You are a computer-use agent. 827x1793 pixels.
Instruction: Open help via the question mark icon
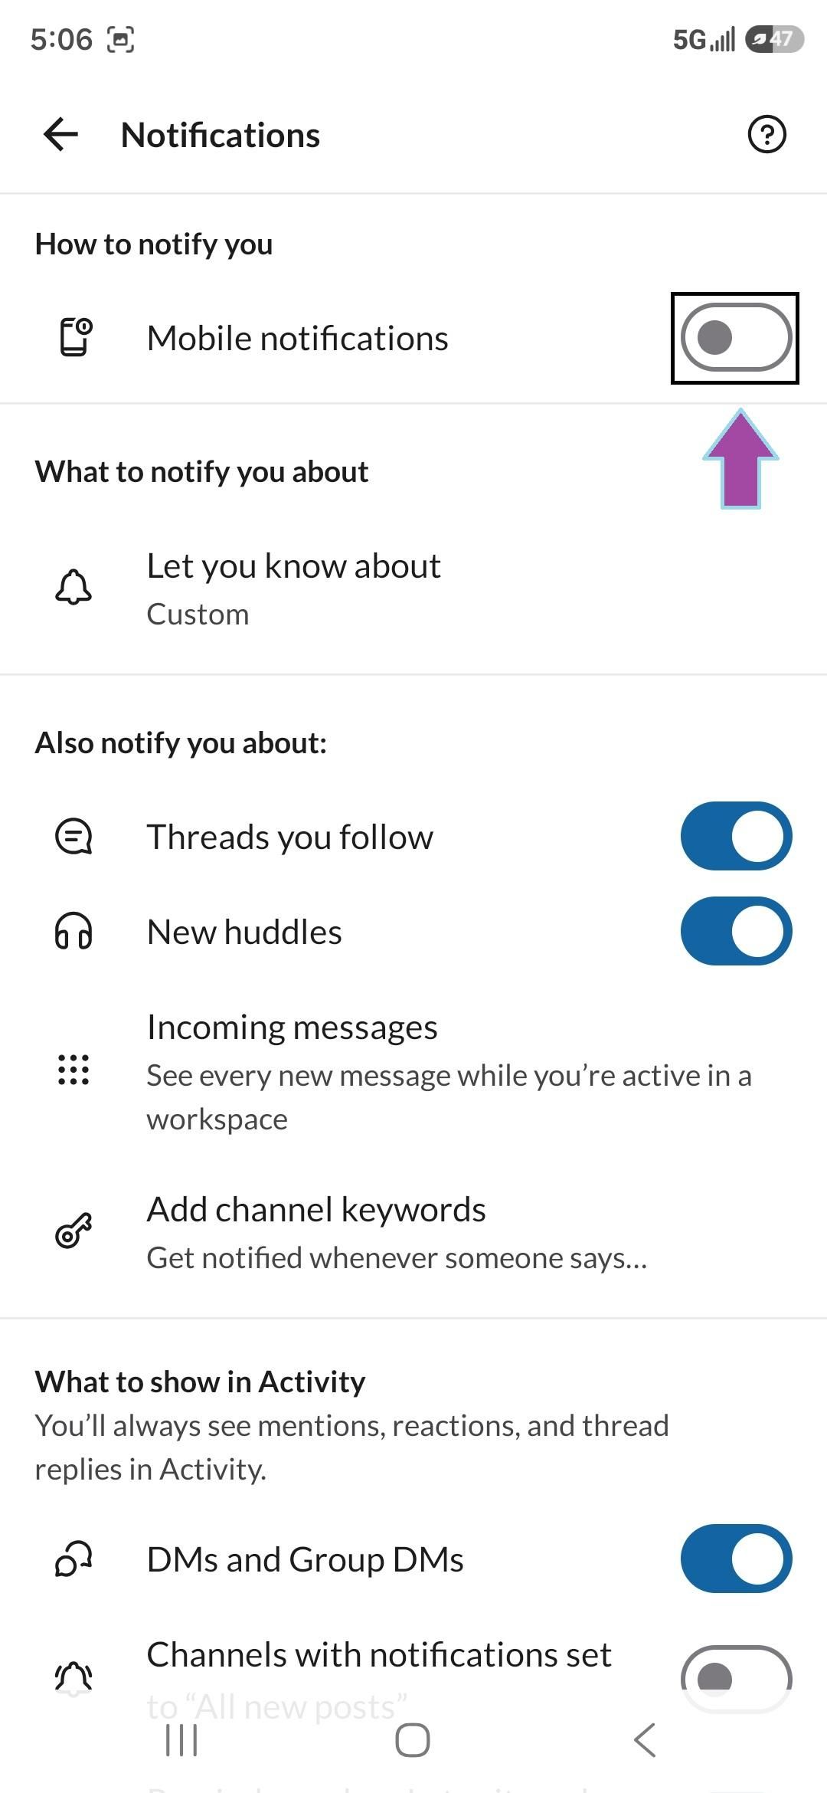pos(767,135)
